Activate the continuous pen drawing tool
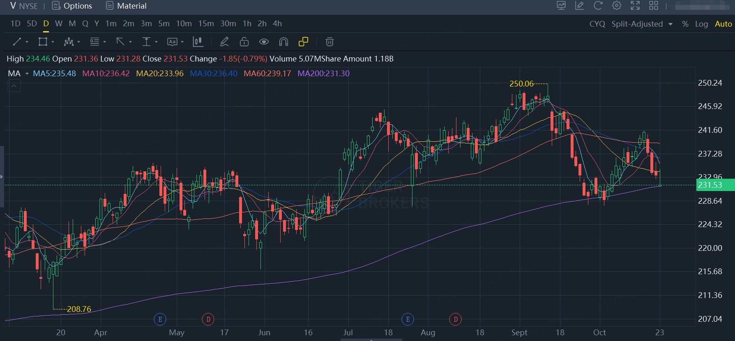Viewport: 735px width, 341px height. coord(224,42)
